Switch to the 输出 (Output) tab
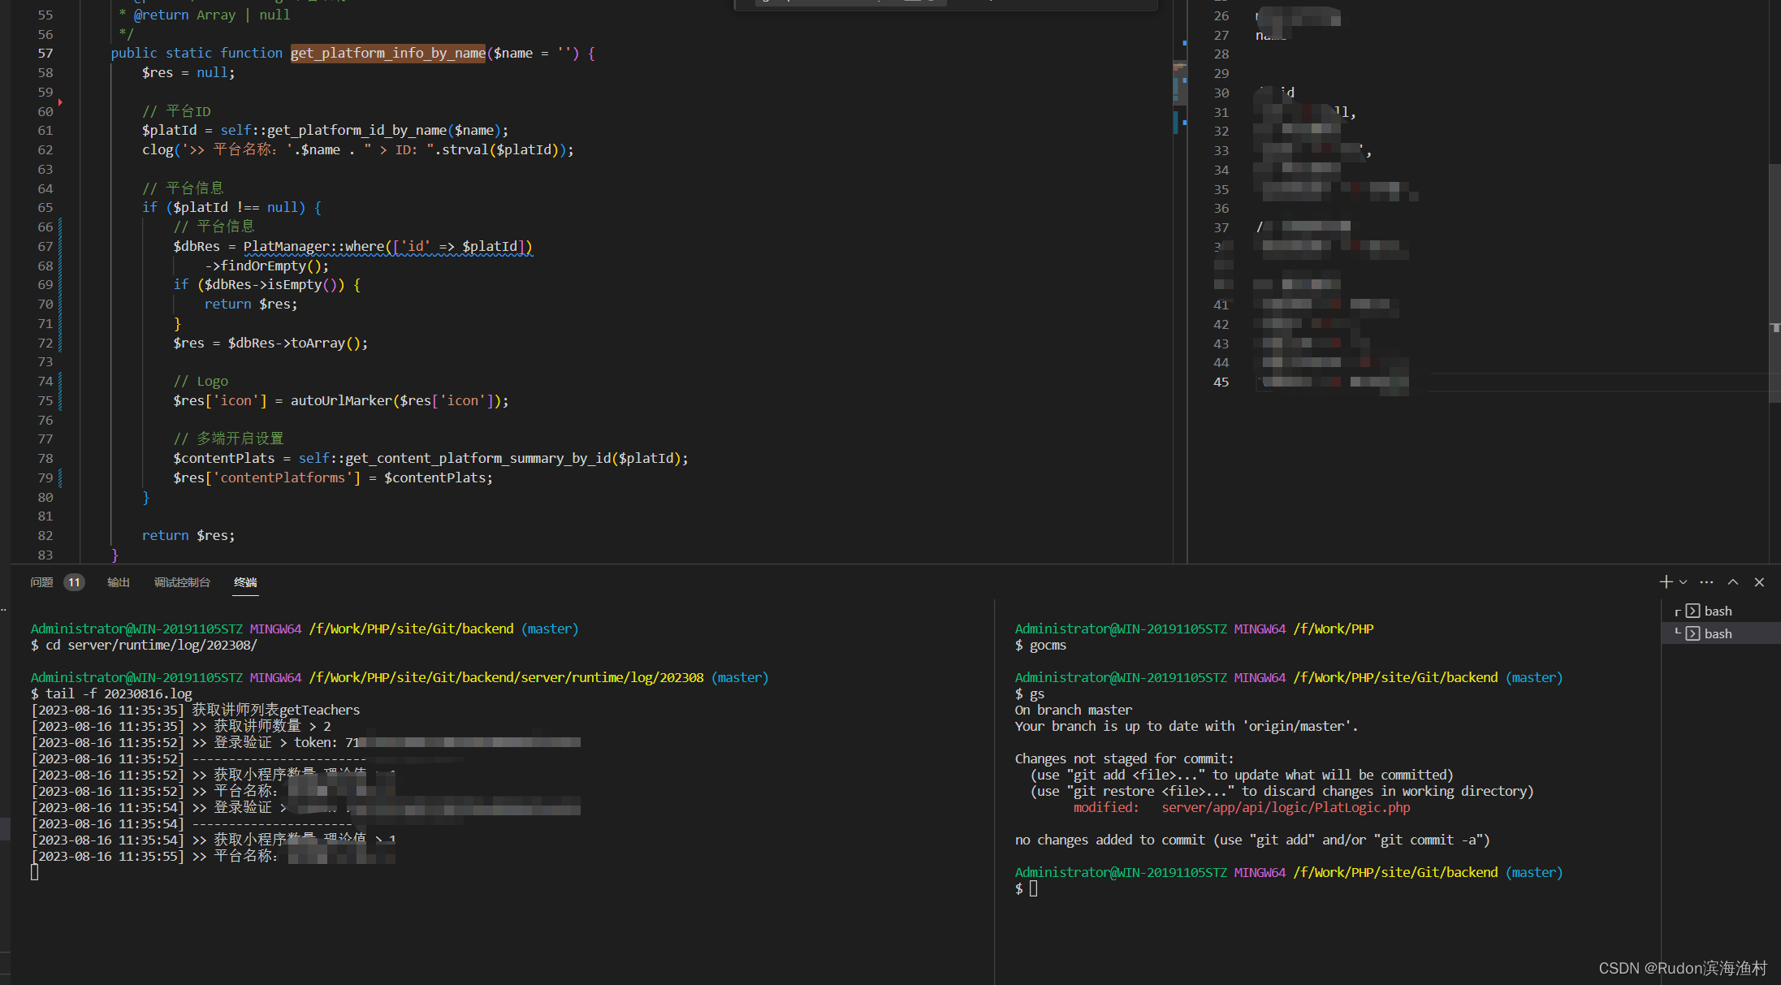 click(x=119, y=582)
